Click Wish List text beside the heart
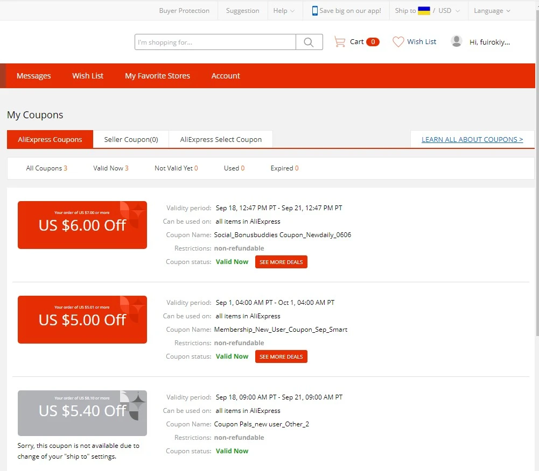Viewport: 539px width, 471px height. coord(422,41)
